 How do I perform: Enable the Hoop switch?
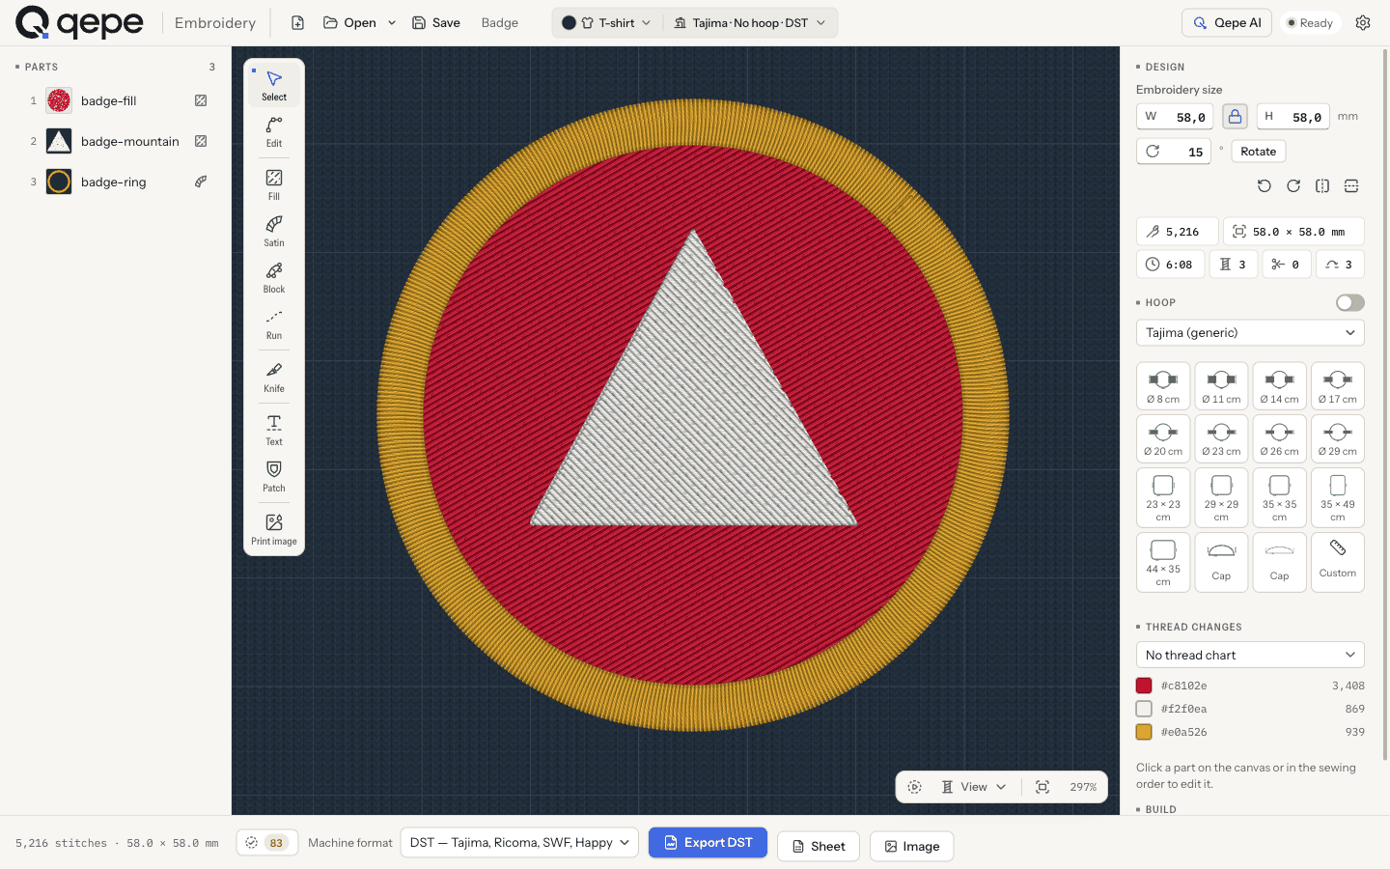pos(1350,302)
